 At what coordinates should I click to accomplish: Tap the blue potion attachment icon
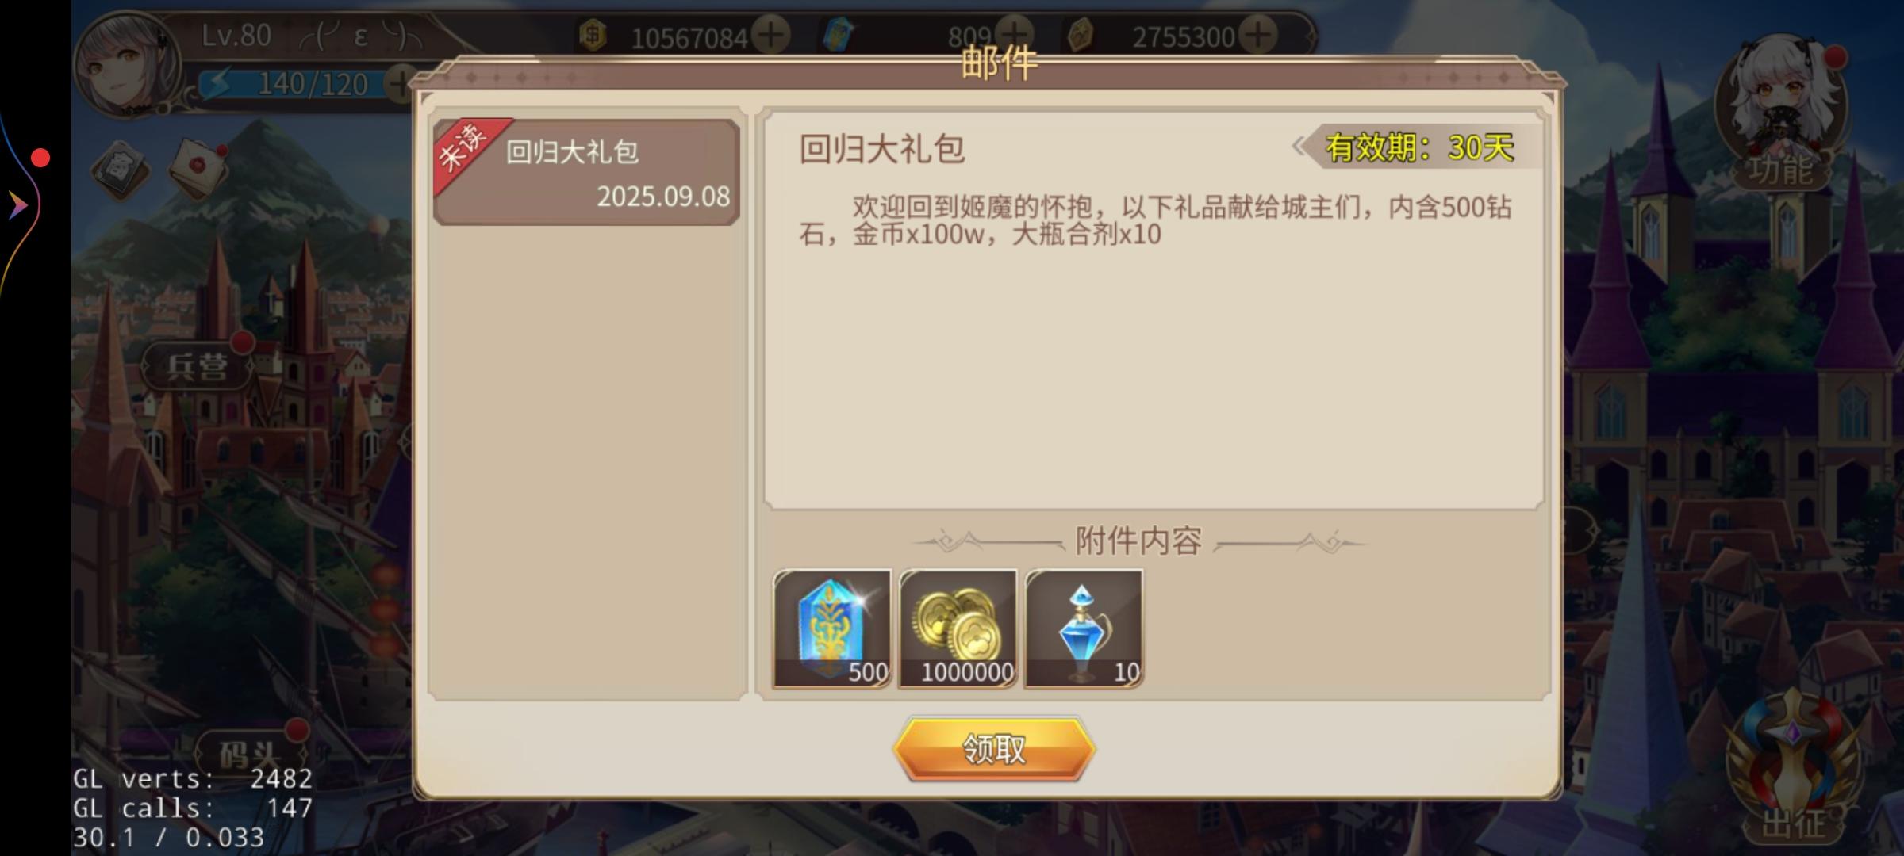tap(1084, 629)
